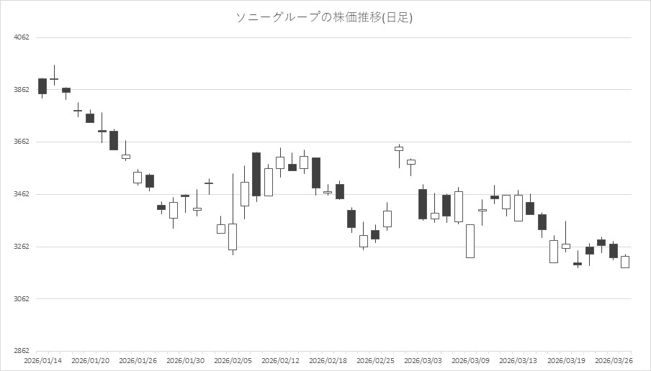This screenshot has height=371, width=651.
Task: Click the 2026/02/18 x-axis date
Action: (328, 361)
